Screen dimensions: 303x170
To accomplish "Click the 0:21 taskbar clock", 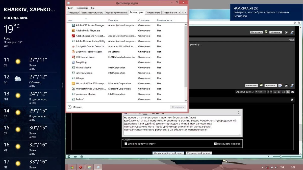I will coord(293,167).
